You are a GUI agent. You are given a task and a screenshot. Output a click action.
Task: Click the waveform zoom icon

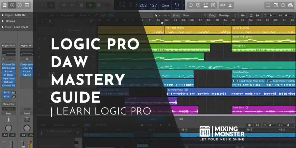point(243,15)
